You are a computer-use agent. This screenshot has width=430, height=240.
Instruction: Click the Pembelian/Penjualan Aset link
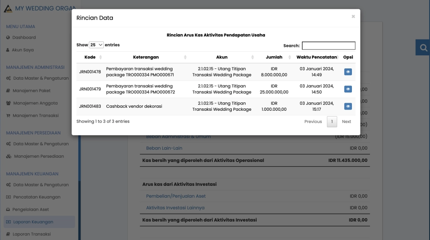(176, 196)
